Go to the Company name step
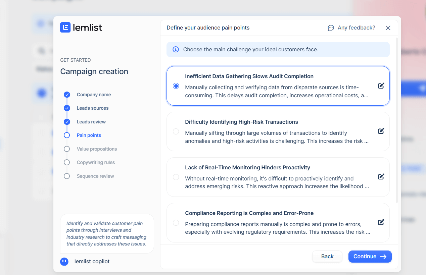Screen dimensions: 426x275 pos(94,95)
